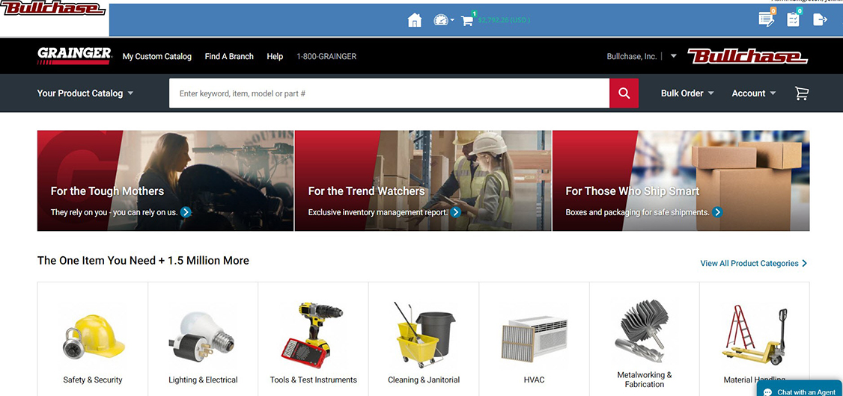Expand Your Product Catalog dropdown
Viewport: 843px width, 396px height.
[x=85, y=93]
